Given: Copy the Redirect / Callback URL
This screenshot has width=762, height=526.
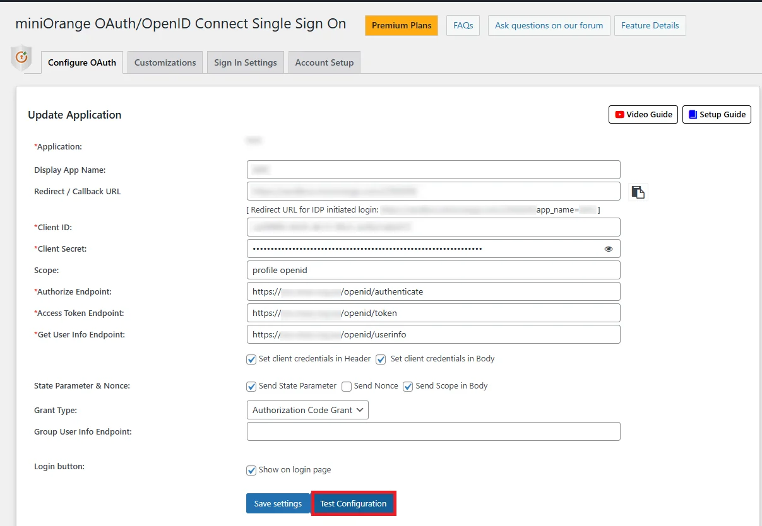Looking at the screenshot, I should pyautogui.click(x=638, y=192).
